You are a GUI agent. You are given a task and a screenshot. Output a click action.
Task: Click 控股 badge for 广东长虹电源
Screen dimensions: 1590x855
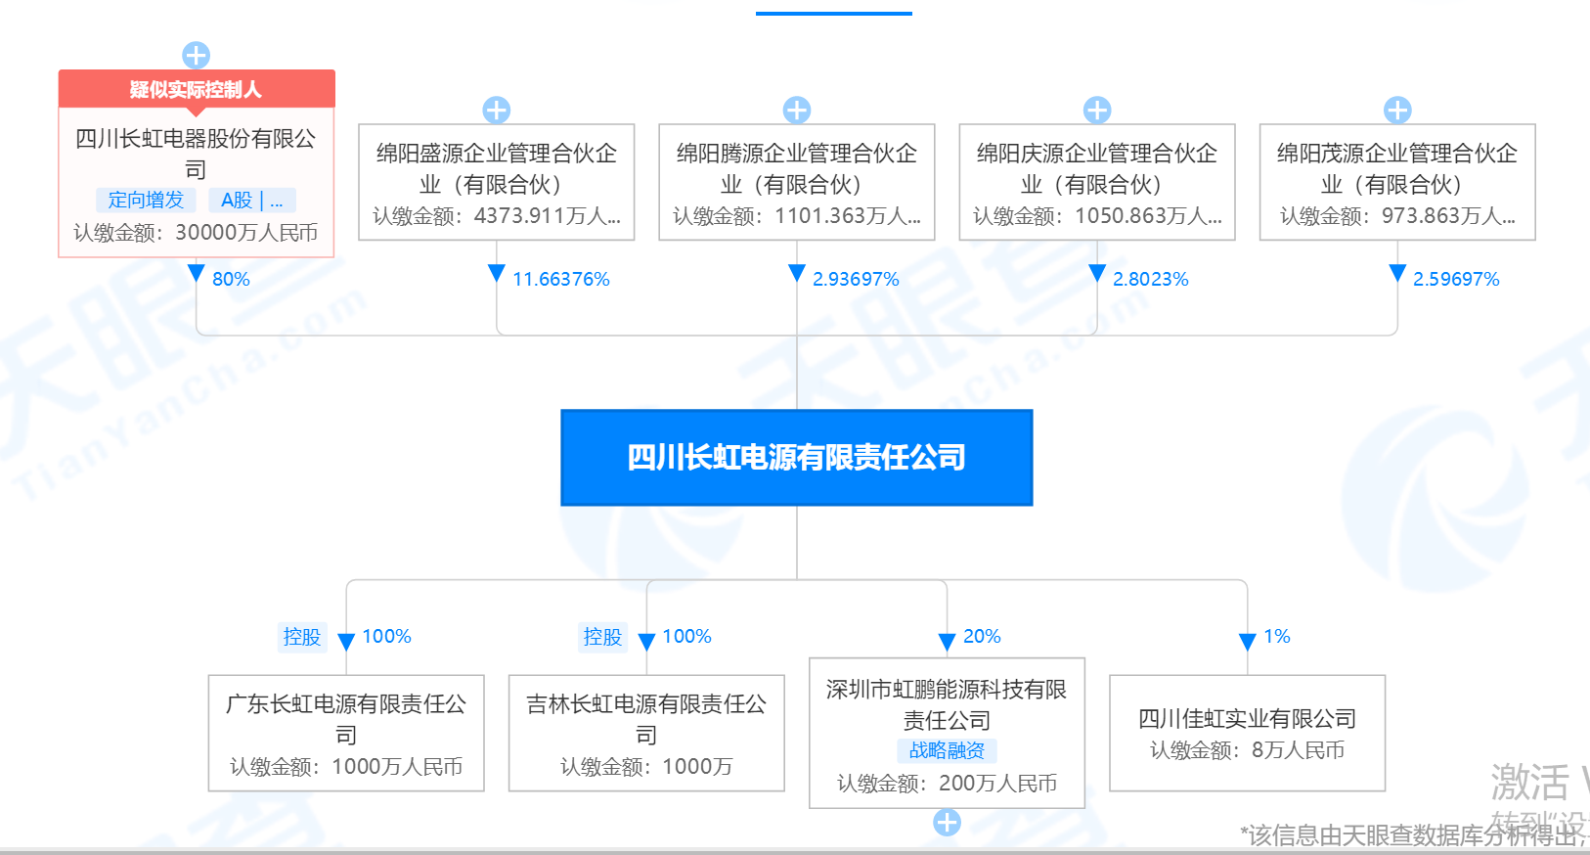point(302,637)
